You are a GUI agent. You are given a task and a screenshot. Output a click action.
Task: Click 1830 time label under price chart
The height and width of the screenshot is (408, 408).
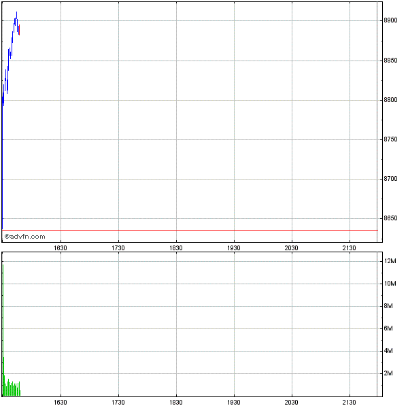(x=176, y=248)
